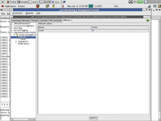Screen dimensions: 161x121
Task: Switch to Firefox in the taskbar
Action: point(12,2)
